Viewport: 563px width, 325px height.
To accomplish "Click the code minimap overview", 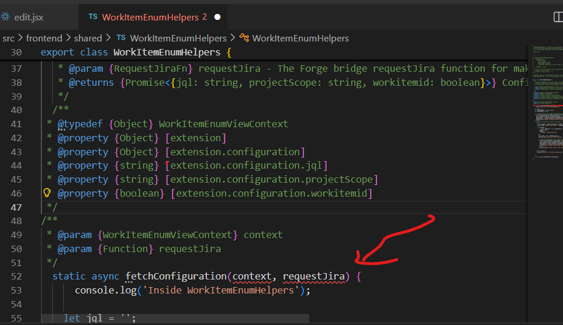I will (547, 102).
